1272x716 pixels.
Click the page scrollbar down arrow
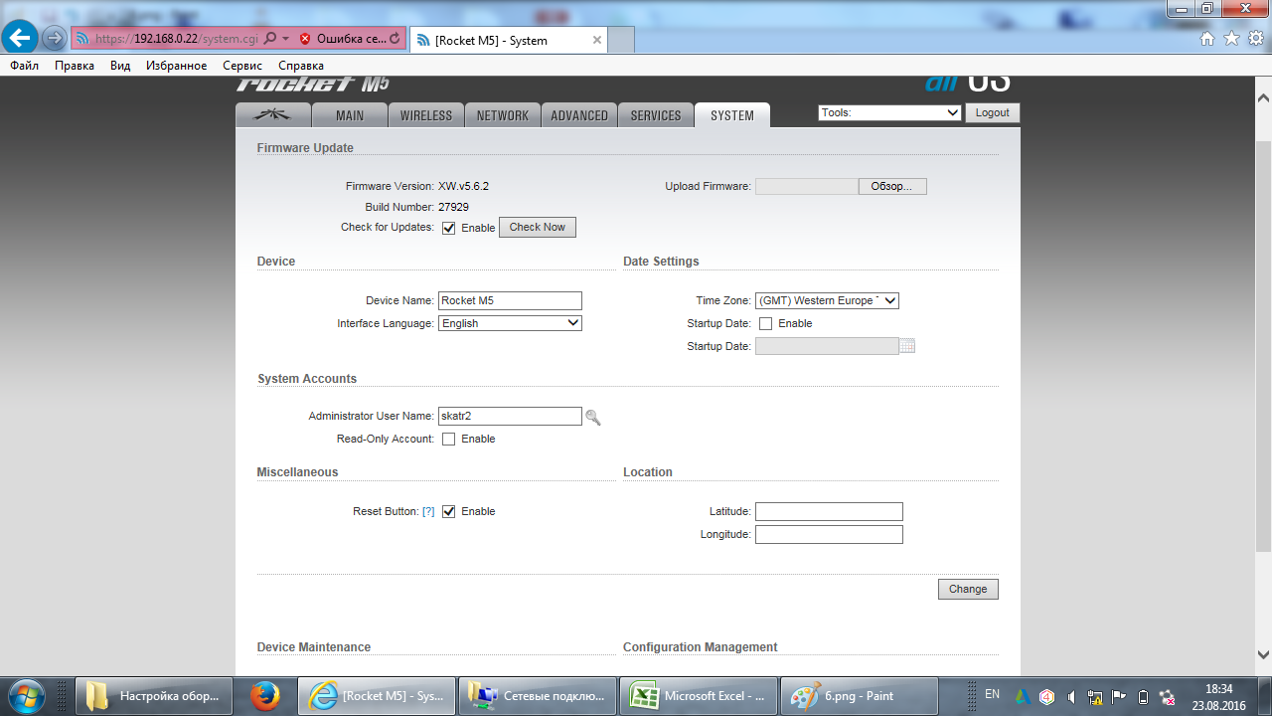[x=1263, y=654]
